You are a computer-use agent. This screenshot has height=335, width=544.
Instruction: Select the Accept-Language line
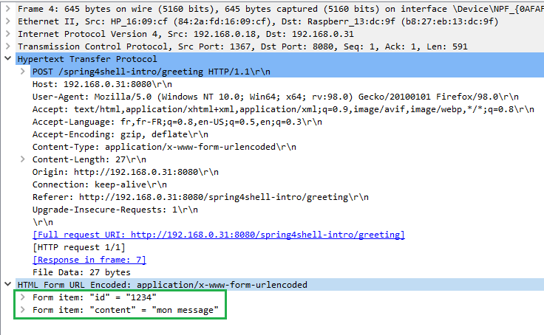[177, 122]
